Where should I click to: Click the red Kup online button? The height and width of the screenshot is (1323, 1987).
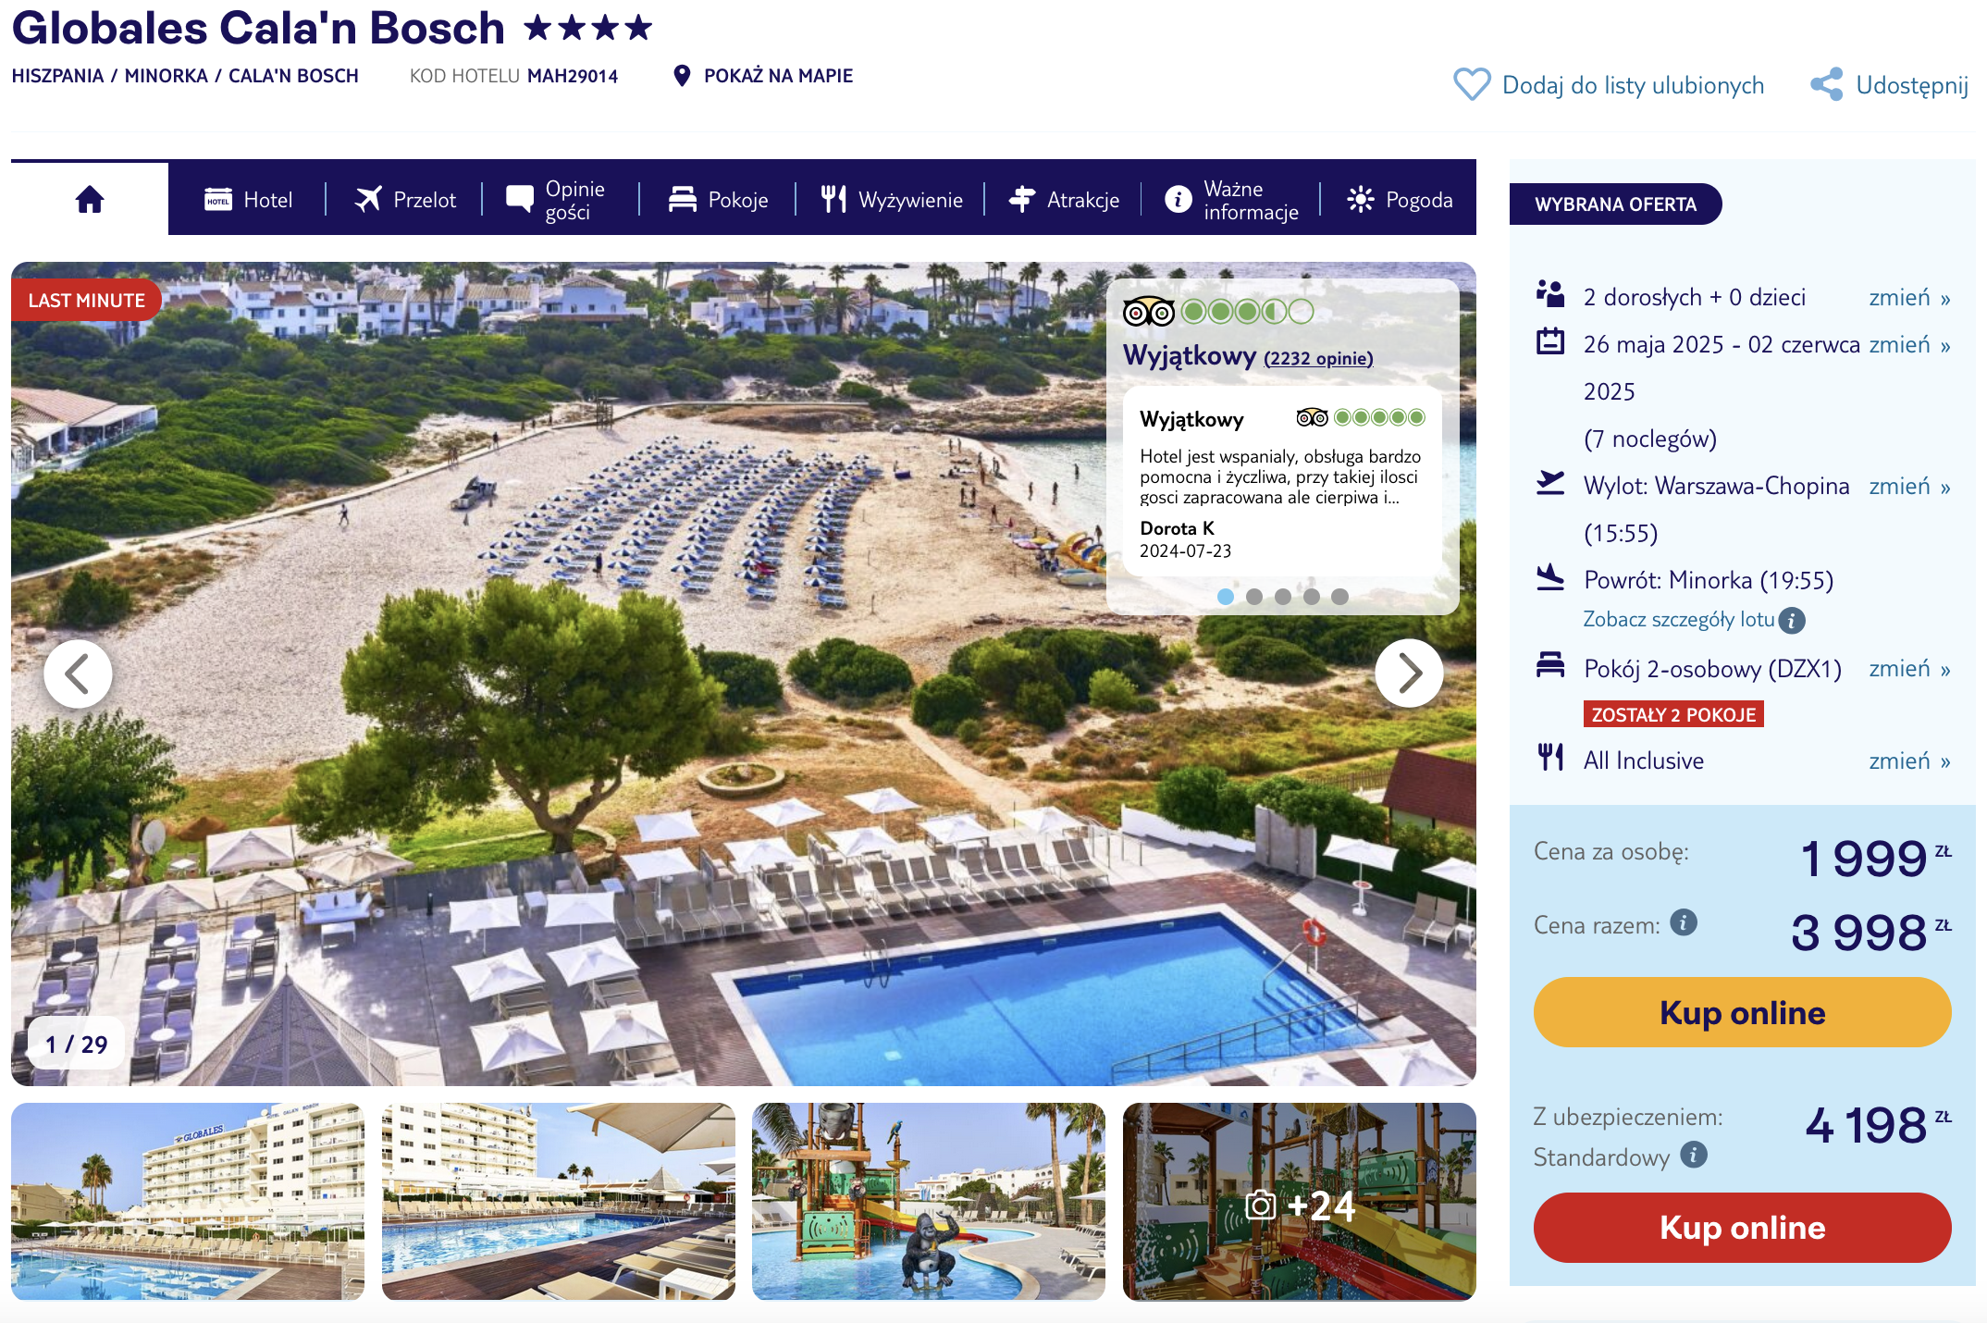point(1742,1227)
